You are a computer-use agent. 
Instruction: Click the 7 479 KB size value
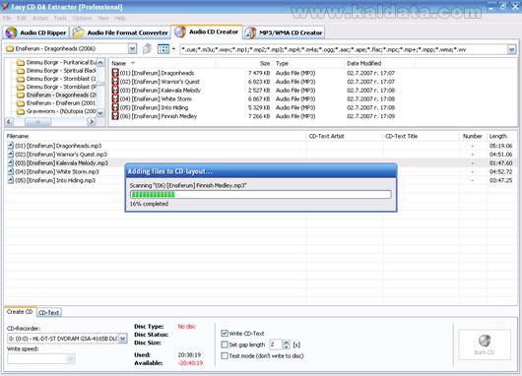tap(259, 73)
